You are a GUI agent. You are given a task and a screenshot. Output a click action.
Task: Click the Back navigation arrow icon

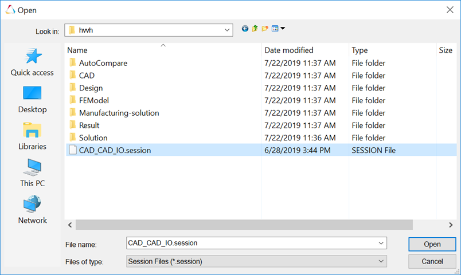245,29
